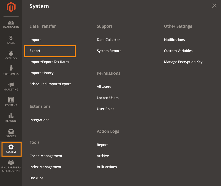Viewport: 221px width, 186px height.
Task: Click the Magento logo
Action: [x=11, y=8]
